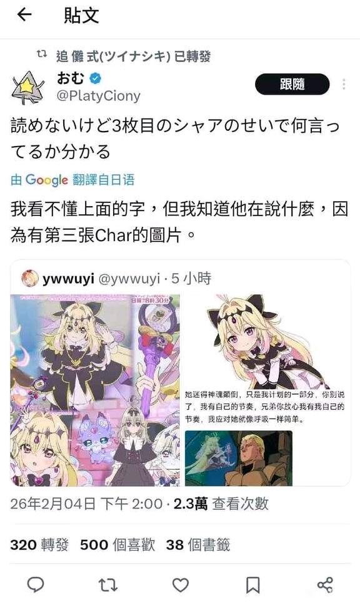View the 320 轉發 list
The width and height of the screenshot is (360, 602).
pyautogui.click(x=39, y=545)
